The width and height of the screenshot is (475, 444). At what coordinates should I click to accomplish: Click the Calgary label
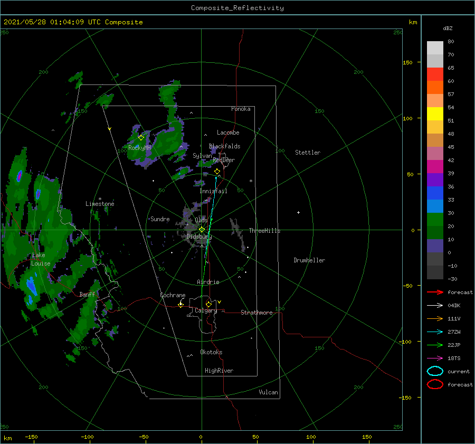click(x=206, y=310)
